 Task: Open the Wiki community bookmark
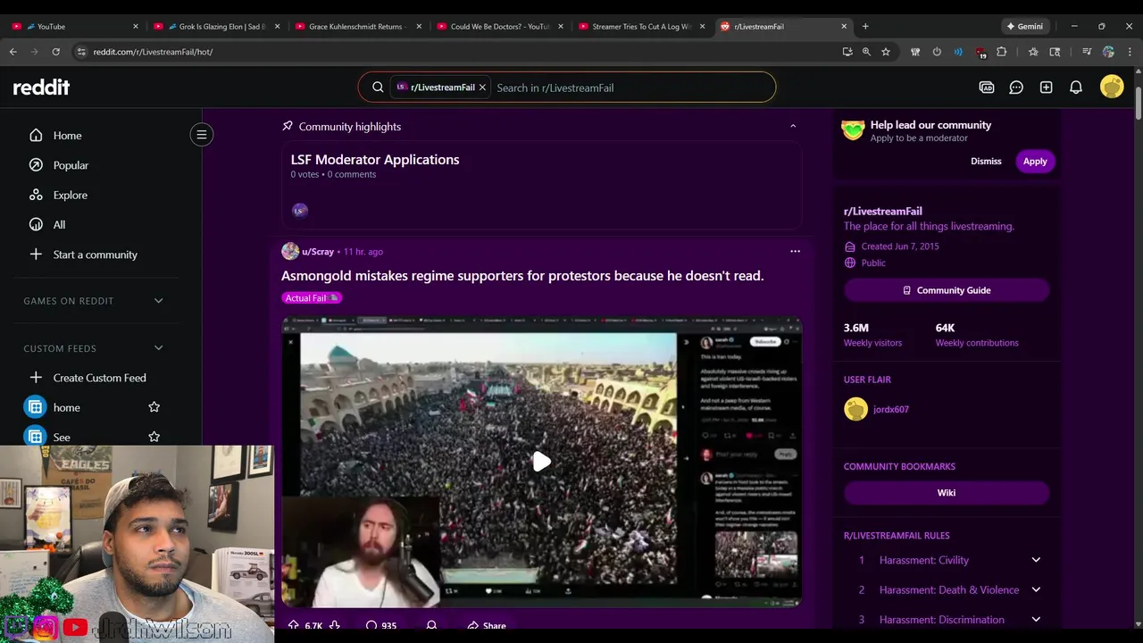click(x=947, y=493)
